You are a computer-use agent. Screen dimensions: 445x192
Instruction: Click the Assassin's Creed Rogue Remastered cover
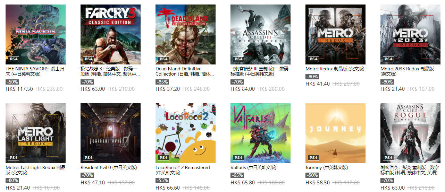pos(410,133)
